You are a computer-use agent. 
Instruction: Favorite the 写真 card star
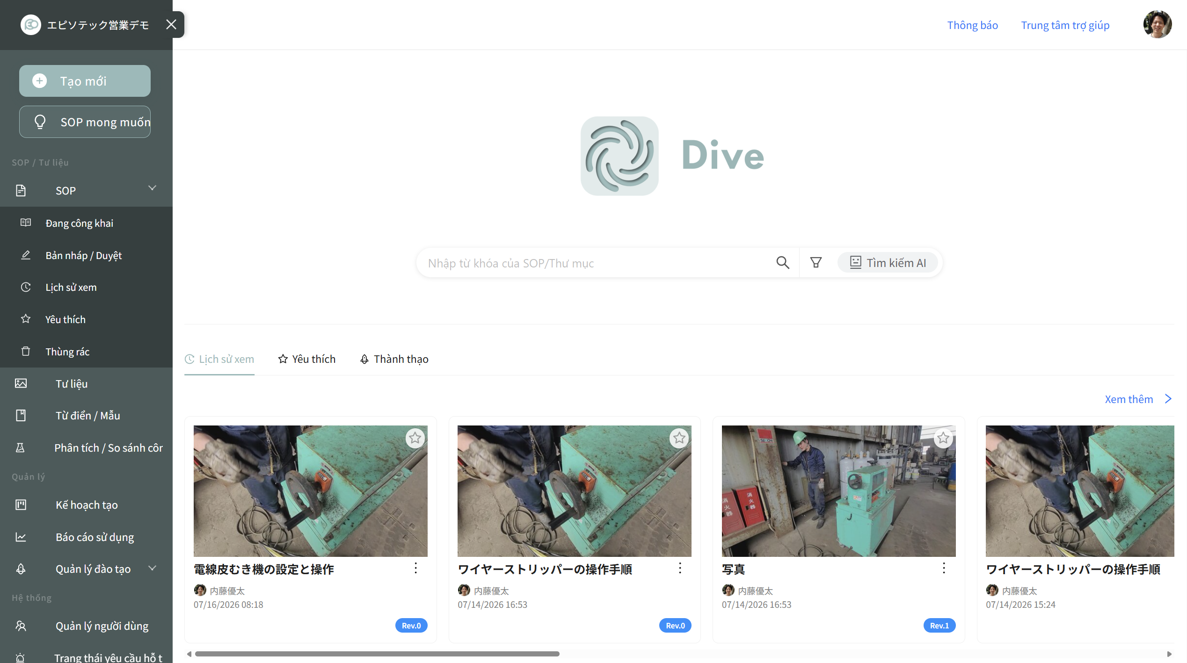click(x=943, y=438)
